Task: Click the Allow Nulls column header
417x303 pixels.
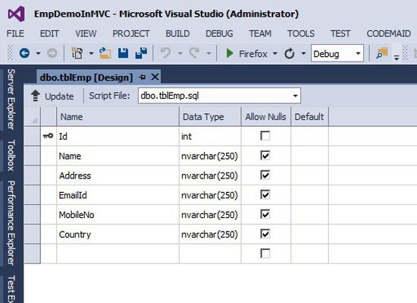Action: [266, 117]
